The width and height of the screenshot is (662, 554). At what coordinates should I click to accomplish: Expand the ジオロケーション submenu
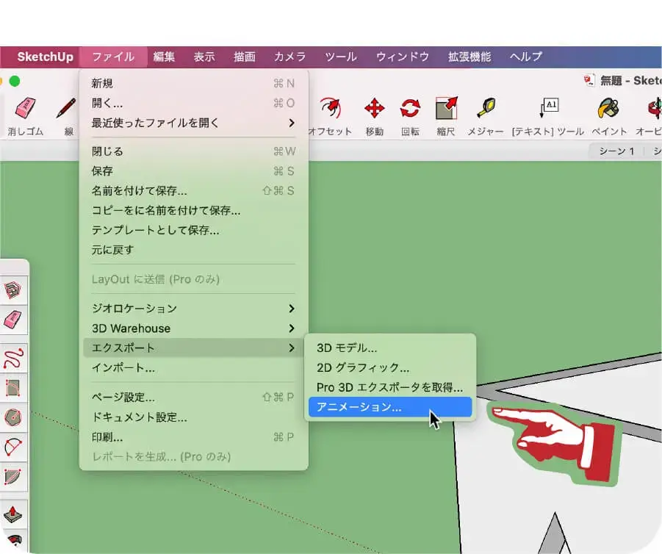point(193,308)
